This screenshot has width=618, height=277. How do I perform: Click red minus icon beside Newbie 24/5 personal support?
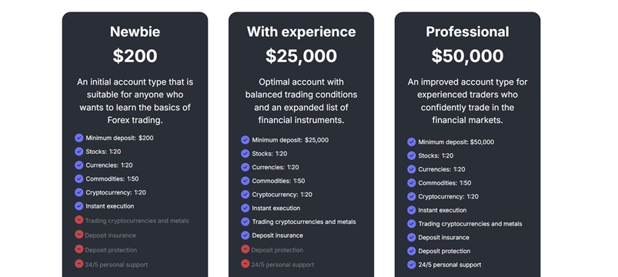tap(79, 264)
